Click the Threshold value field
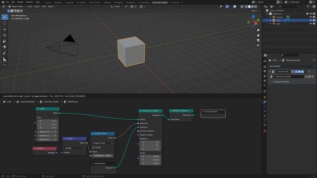317x178 pixels. point(103,156)
